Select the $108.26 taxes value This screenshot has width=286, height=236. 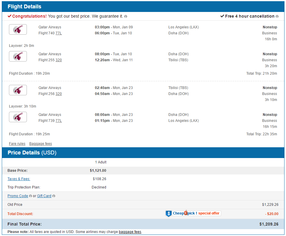tap(99, 179)
